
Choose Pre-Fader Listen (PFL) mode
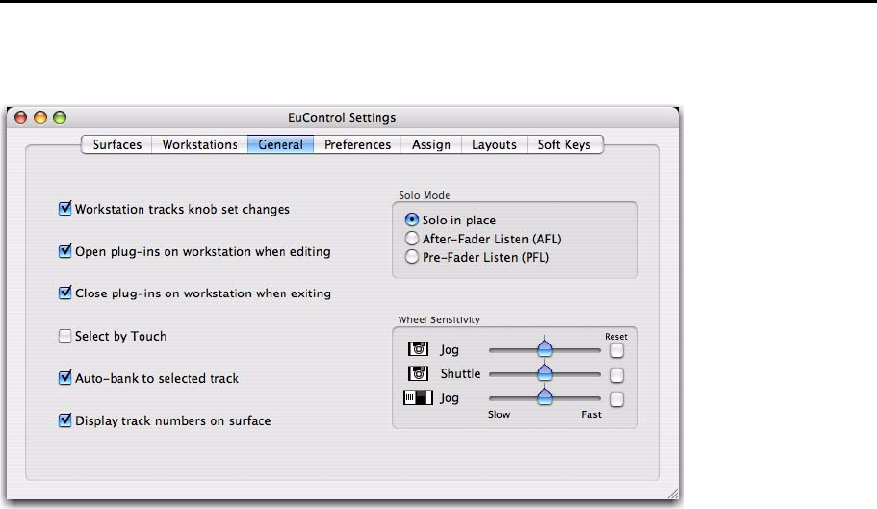412,257
